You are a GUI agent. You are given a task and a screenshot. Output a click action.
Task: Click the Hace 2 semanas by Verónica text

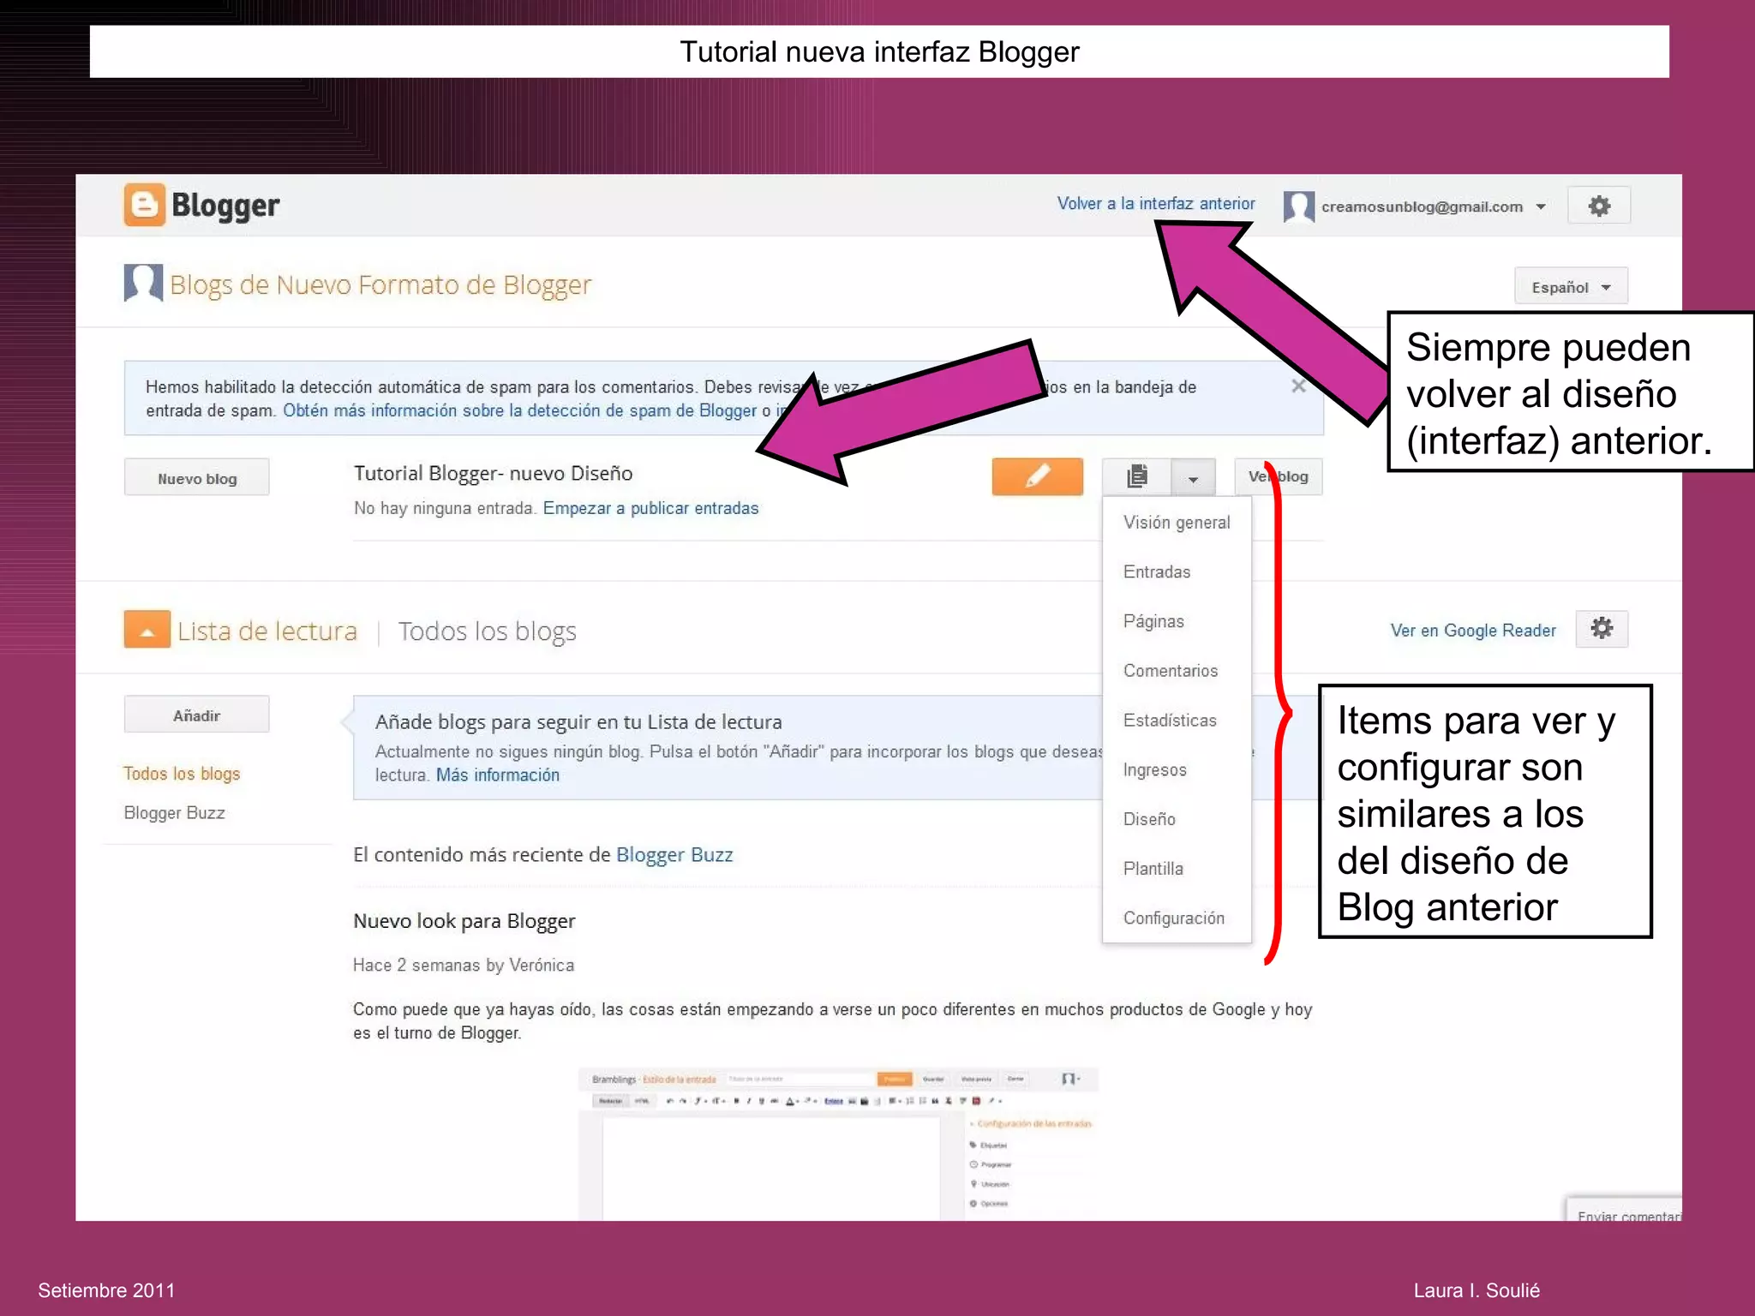pyautogui.click(x=464, y=966)
